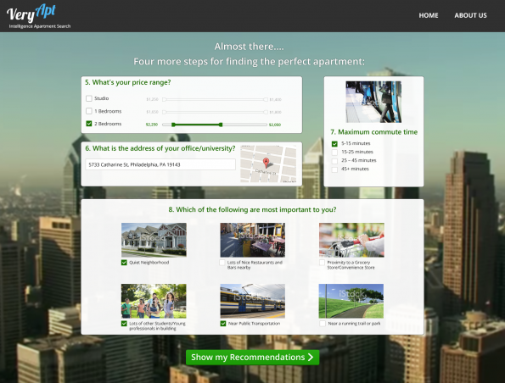Uncheck the Near Public Transportation option
This screenshot has width=505, height=383.
point(223,324)
